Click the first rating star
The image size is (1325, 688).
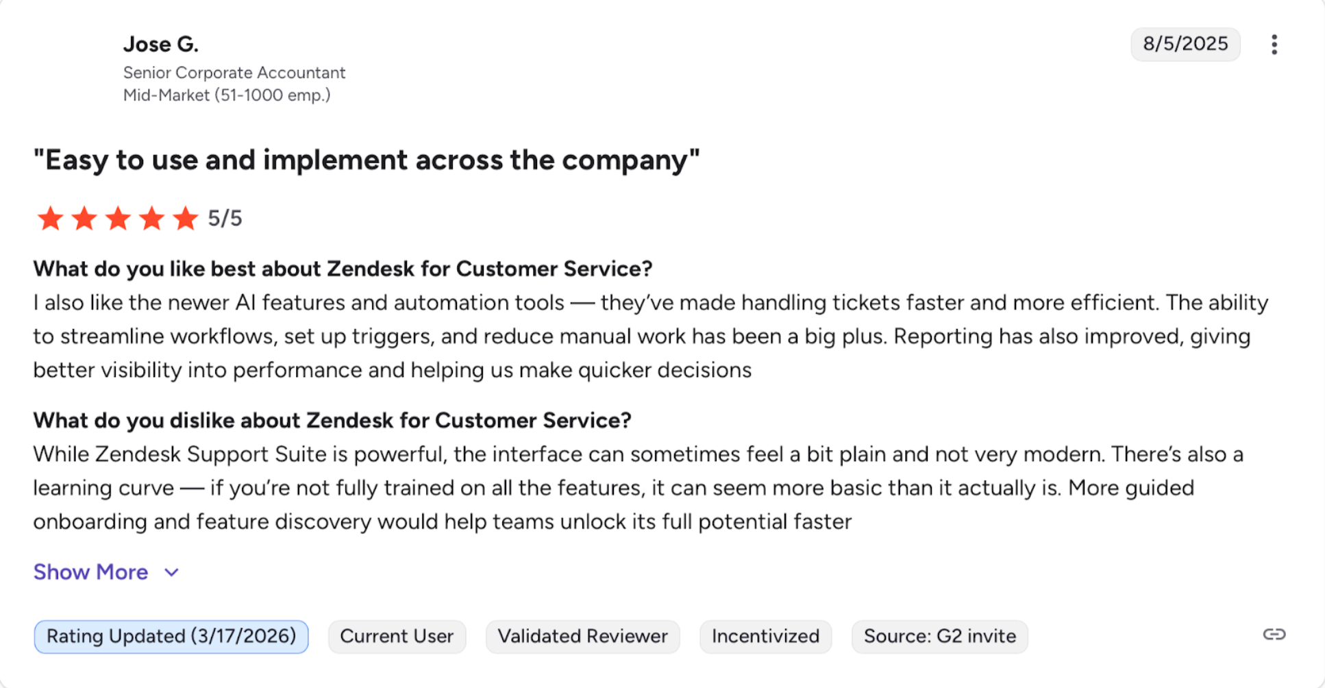click(x=50, y=219)
